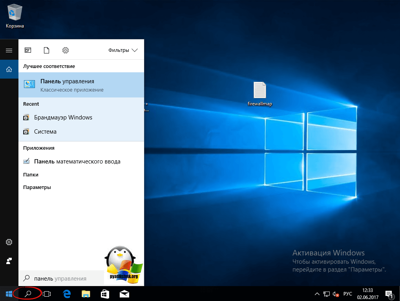Screen dimensions: 400x301
Task: Filter results by documents icon
Action: 47,50
